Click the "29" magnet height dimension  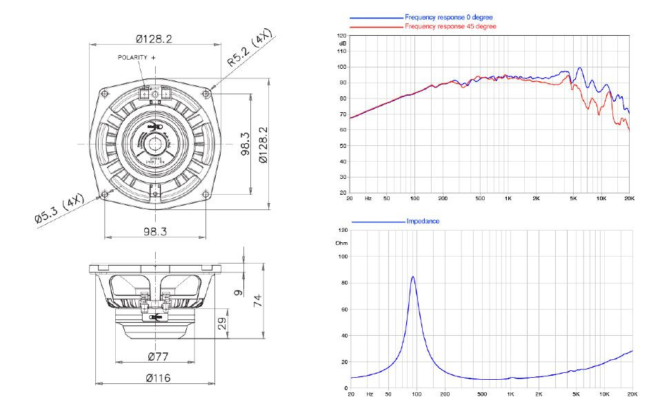click(x=222, y=323)
